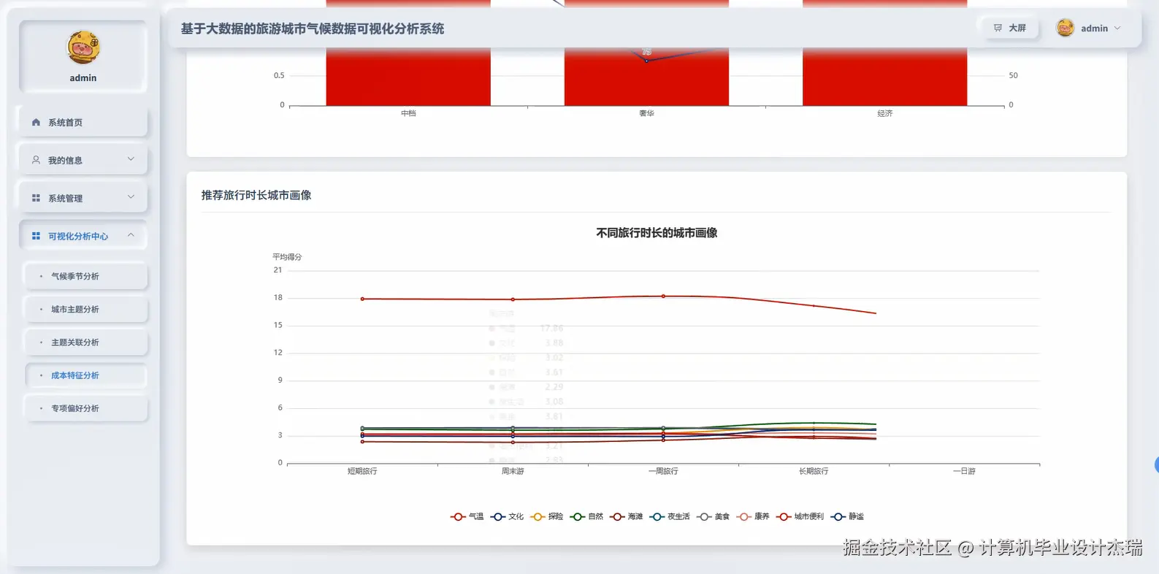This screenshot has width=1159, height=574.
Task: Expand the 系统管理 chevron
Action: click(131, 197)
